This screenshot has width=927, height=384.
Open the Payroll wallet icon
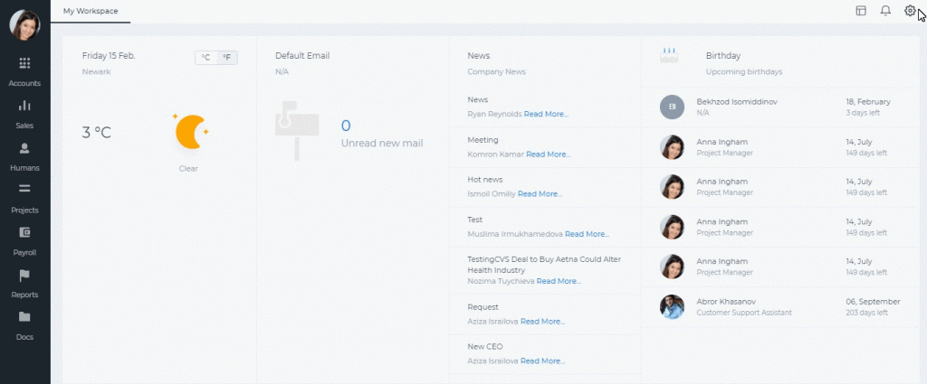click(x=24, y=232)
